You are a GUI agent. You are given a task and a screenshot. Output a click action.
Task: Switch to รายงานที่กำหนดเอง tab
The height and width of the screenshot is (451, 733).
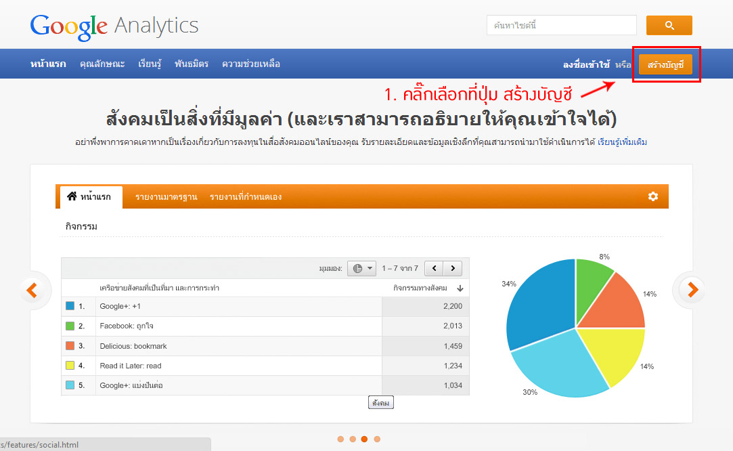[246, 197]
